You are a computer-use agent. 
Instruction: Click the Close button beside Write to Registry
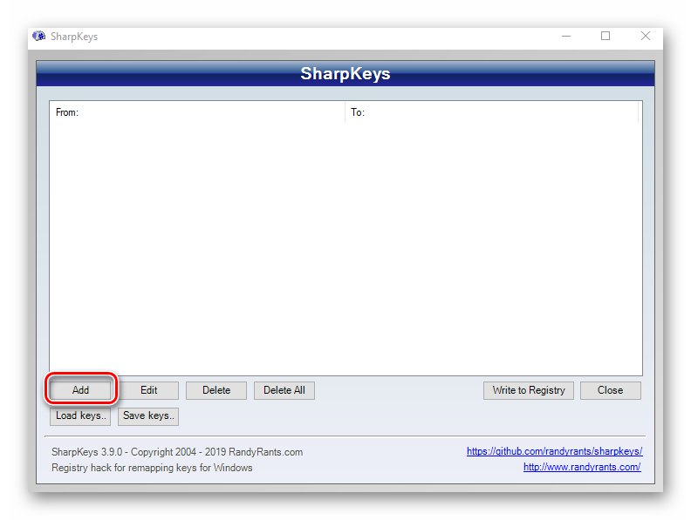click(x=611, y=389)
